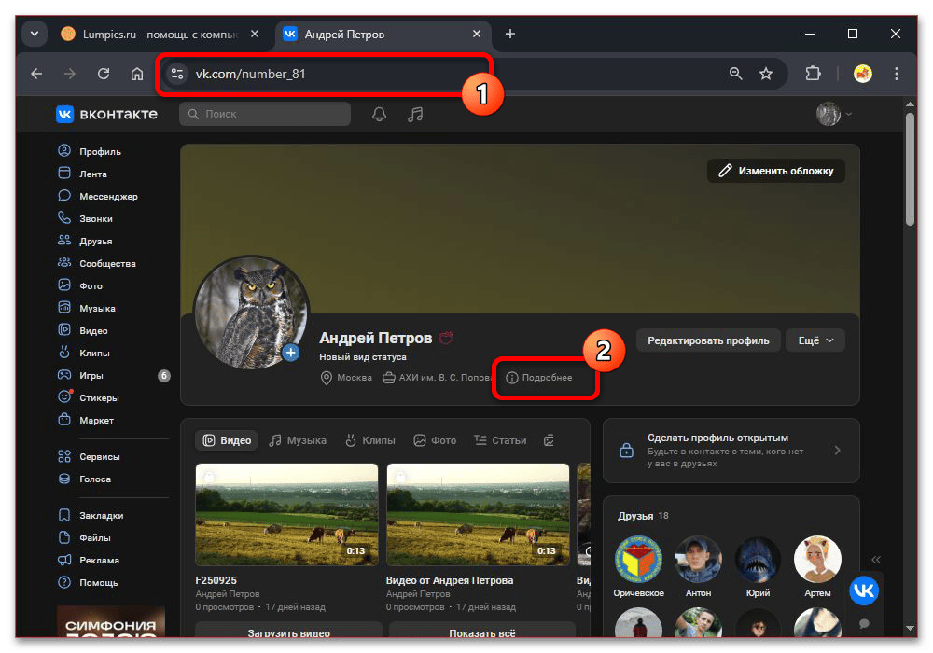Bookmark this page with star icon
The image size is (933, 653).
[x=766, y=74]
